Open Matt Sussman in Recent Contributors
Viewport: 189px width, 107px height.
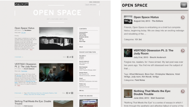[83, 67]
